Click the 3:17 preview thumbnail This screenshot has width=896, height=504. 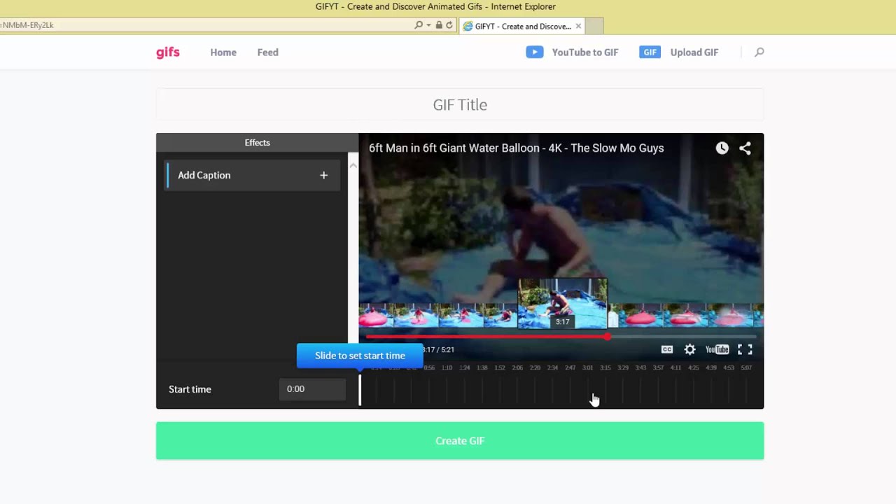tap(562, 303)
